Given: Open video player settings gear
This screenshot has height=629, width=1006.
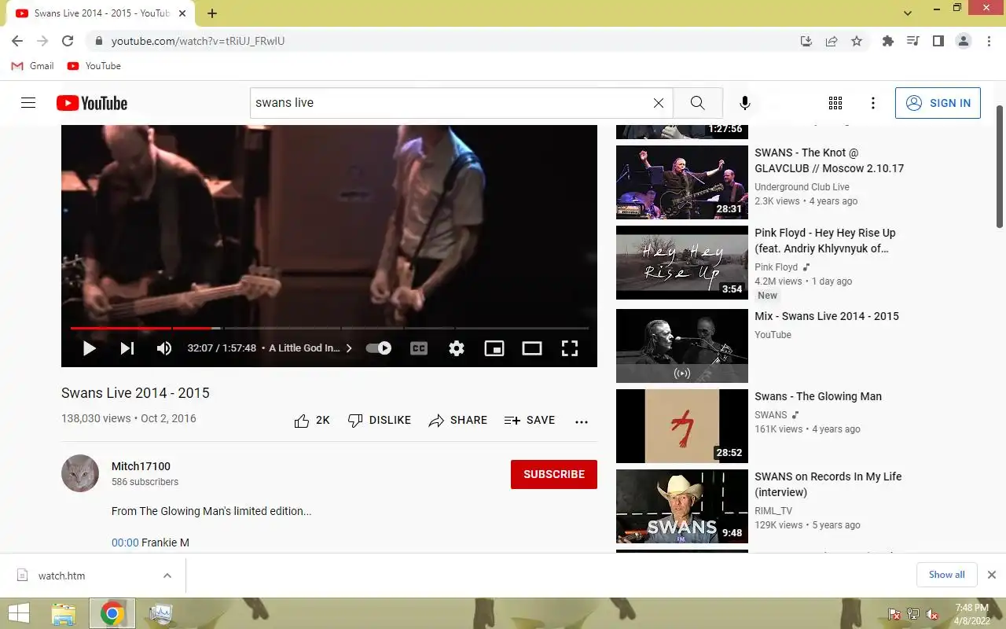Looking at the screenshot, I should point(457,348).
